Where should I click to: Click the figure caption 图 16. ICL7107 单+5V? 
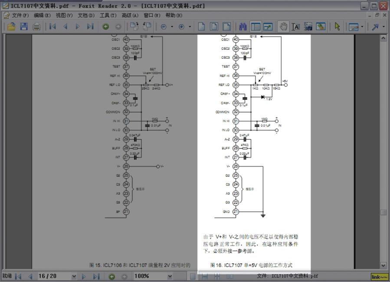coord(251,265)
